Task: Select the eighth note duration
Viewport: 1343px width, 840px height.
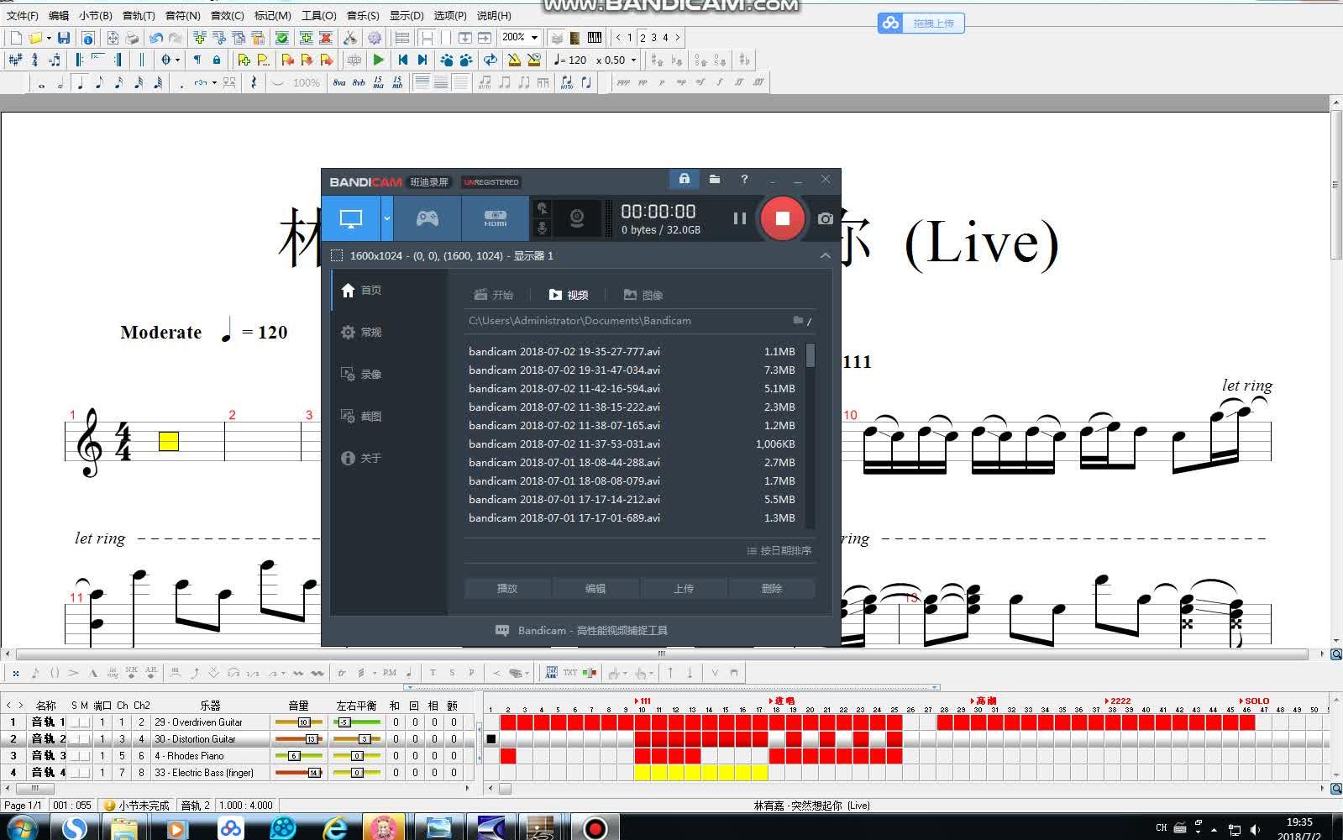Action: pos(99,82)
